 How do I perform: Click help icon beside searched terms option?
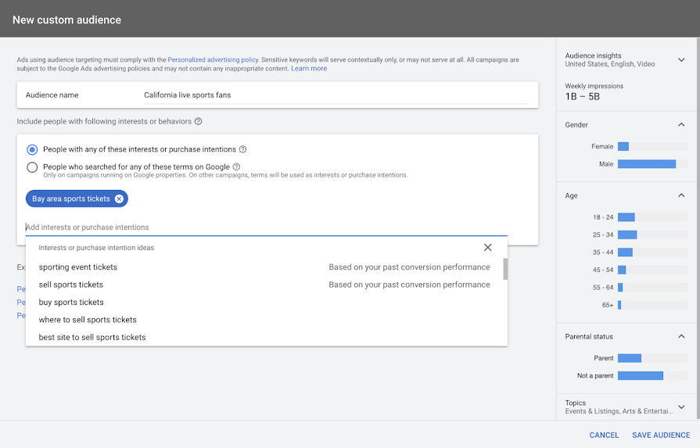point(236,167)
